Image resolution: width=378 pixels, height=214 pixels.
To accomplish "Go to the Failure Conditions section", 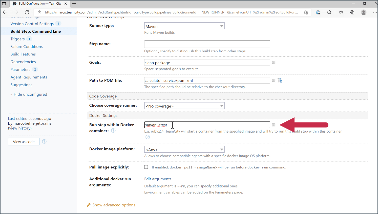I will pos(27,47).
